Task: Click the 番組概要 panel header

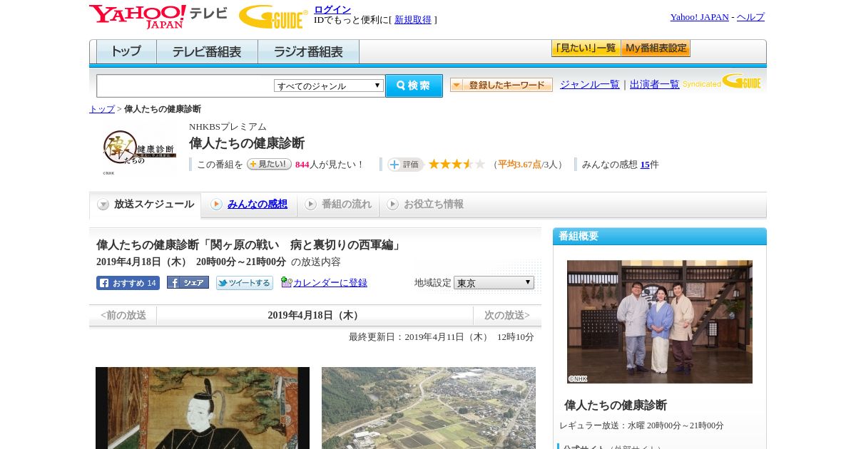Action: tap(660, 237)
